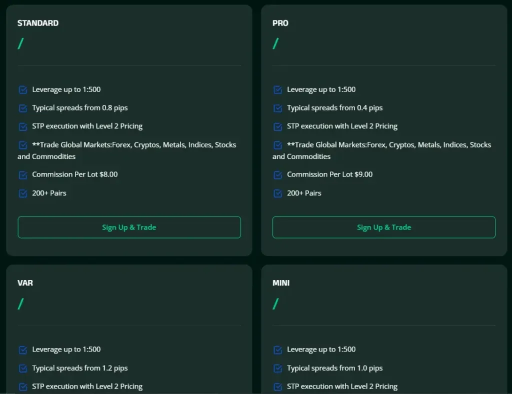Image resolution: width=512 pixels, height=394 pixels.
Task: Click the checkmark icon beside Leverage up to 1:500 on STANDARD
Action: tap(22, 89)
